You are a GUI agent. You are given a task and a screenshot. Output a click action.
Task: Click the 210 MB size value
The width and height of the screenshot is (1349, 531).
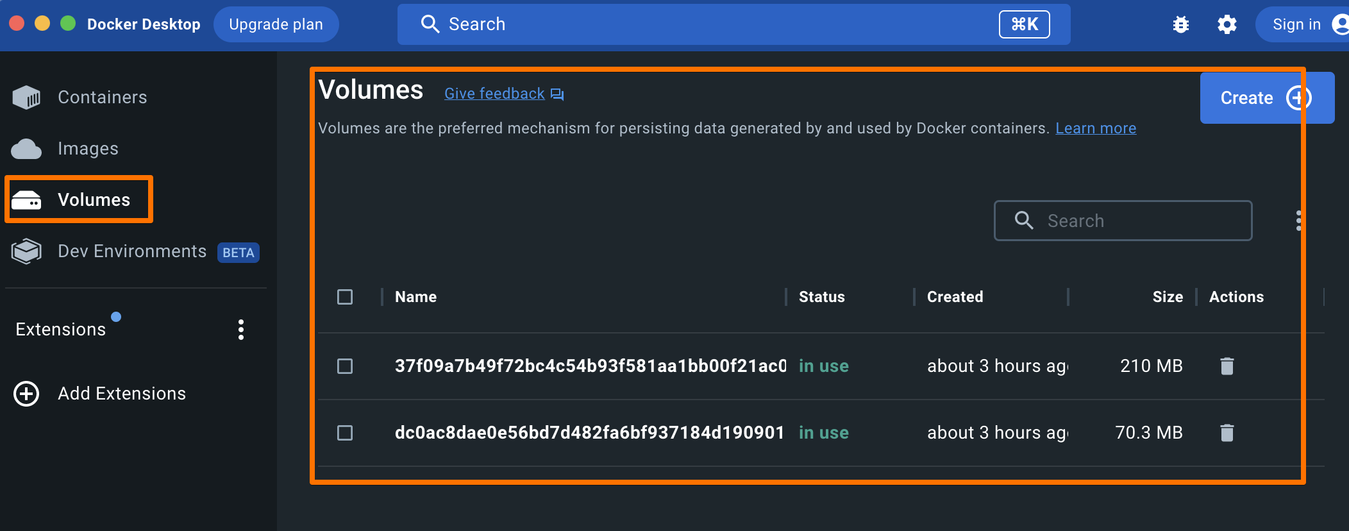(1151, 366)
